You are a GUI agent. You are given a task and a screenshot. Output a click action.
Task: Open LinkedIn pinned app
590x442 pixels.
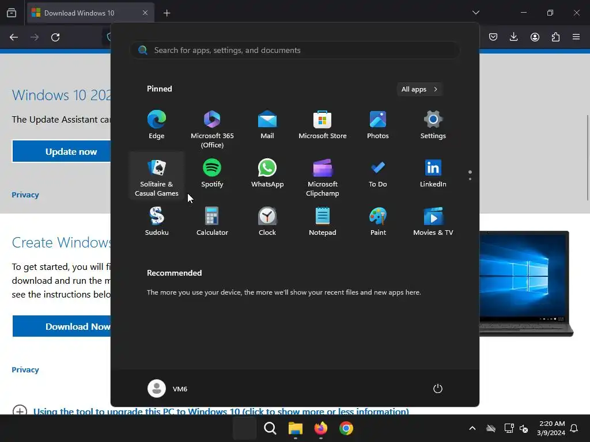click(433, 173)
